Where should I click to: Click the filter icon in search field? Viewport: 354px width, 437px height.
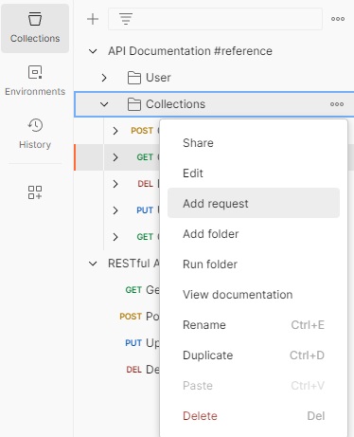[x=126, y=19]
